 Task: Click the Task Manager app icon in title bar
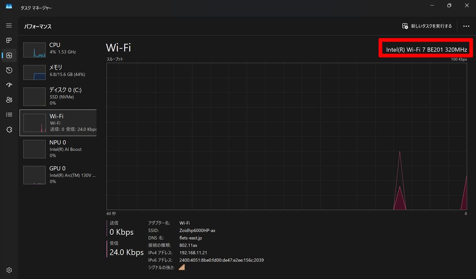(x=9, y=6)
